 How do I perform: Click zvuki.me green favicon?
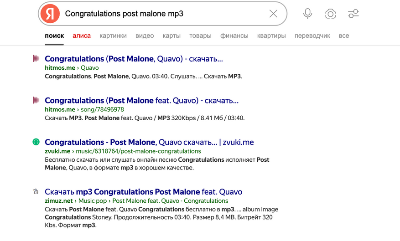pyautogui.click(x=36, y=142)
